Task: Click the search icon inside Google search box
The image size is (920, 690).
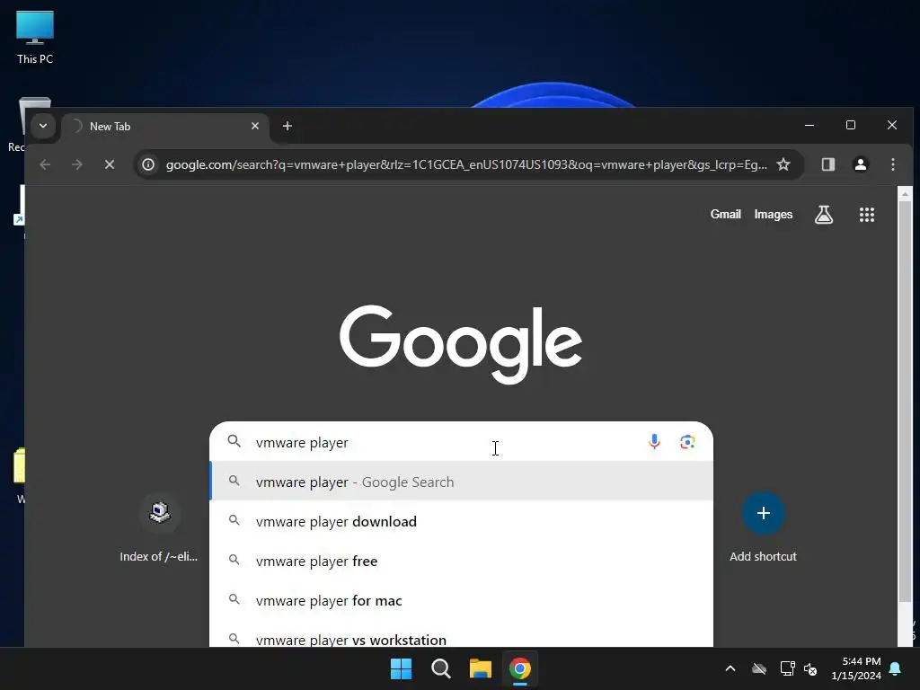Action: point(234,441)
